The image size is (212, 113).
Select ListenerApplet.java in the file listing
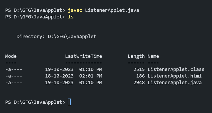point(174,82)
